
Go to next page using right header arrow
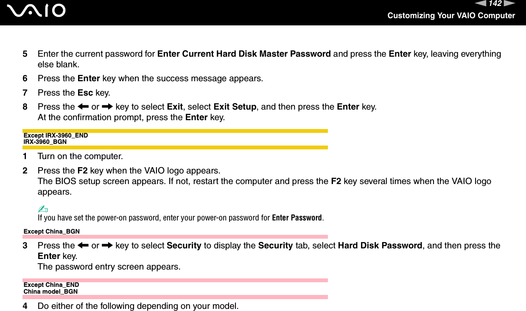(509, 4)
